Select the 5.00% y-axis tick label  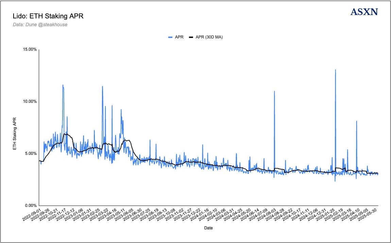click(x=31, y=153)
